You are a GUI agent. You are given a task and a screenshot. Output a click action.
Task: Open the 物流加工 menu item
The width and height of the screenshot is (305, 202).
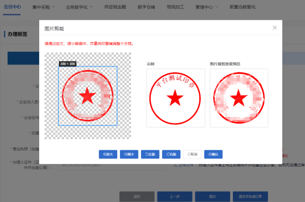pos(176,7)
